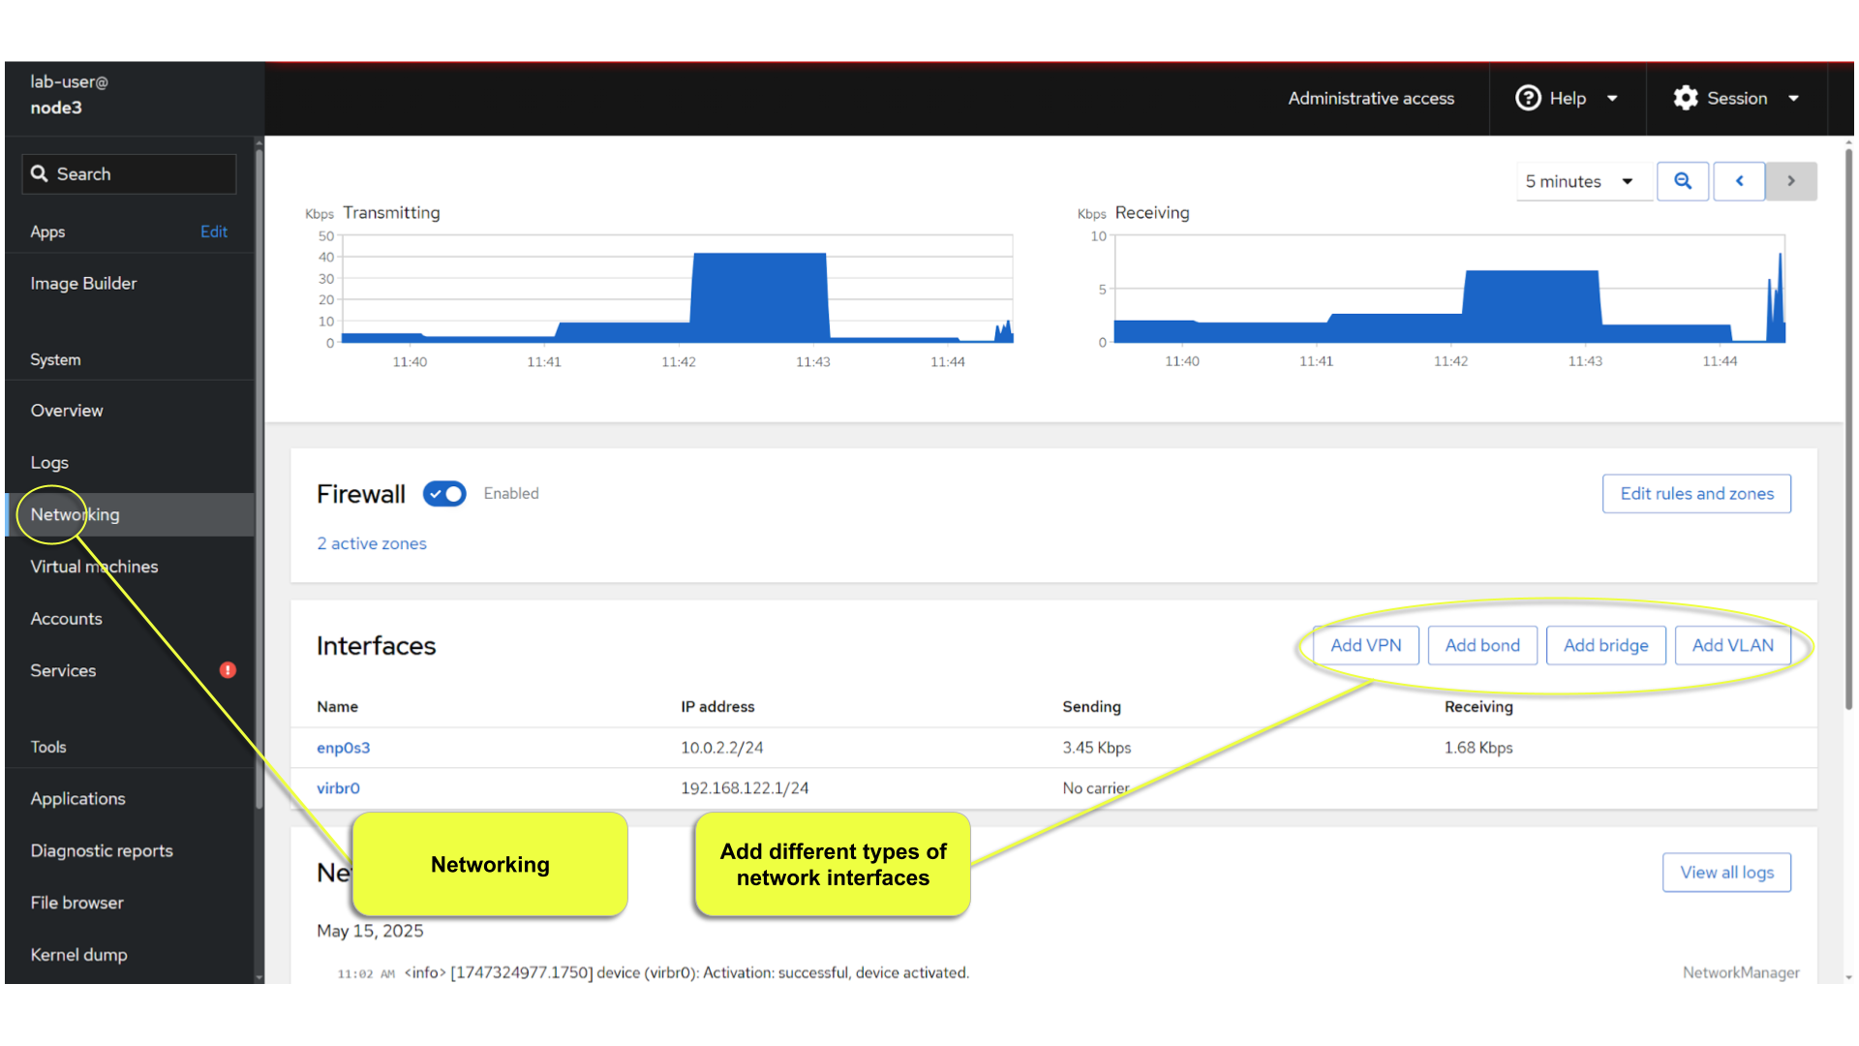Screen dimensions: 1859x1046
Task: Click the Add bridge button
Action: [1605, 645]
